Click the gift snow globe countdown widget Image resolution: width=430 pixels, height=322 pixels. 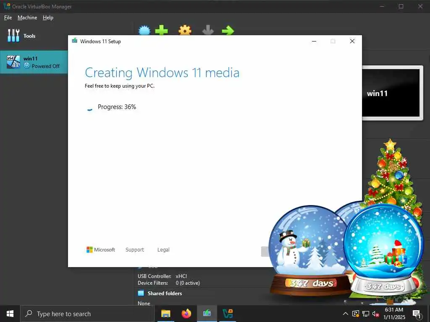tap(384, 249)
